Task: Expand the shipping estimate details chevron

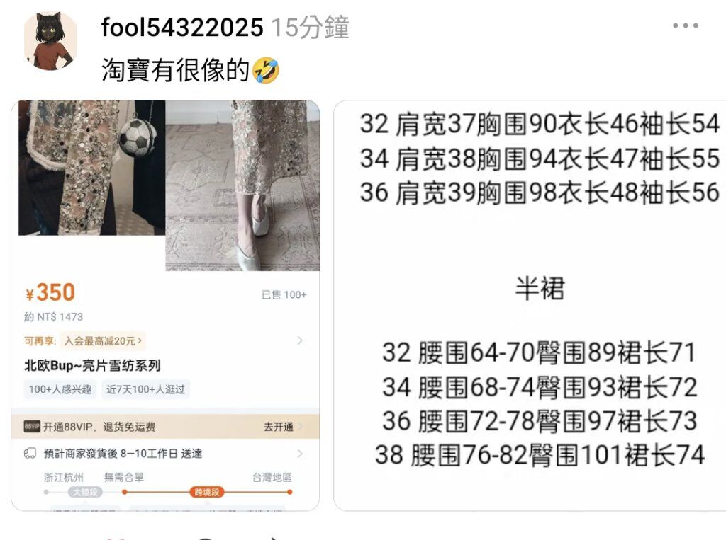Action: click(x=300, y=454)
